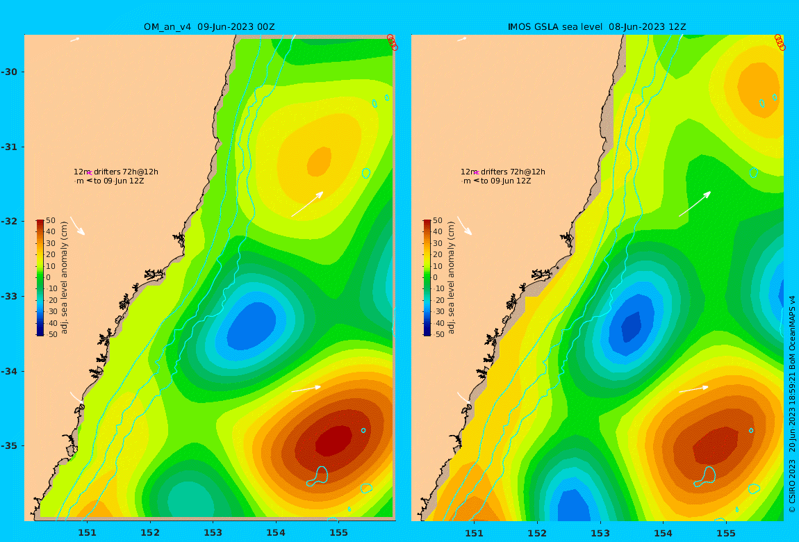Click the red circle markers in left map corner

click(393, 42)
